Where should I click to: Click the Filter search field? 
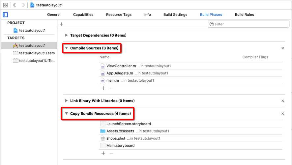coord(248,24)
